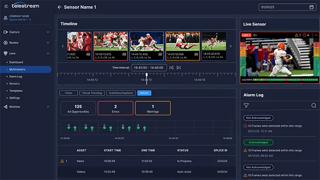The image size is (320, 180).
Task: Open Live Sensor more options menu
Action: pos(316,35)
